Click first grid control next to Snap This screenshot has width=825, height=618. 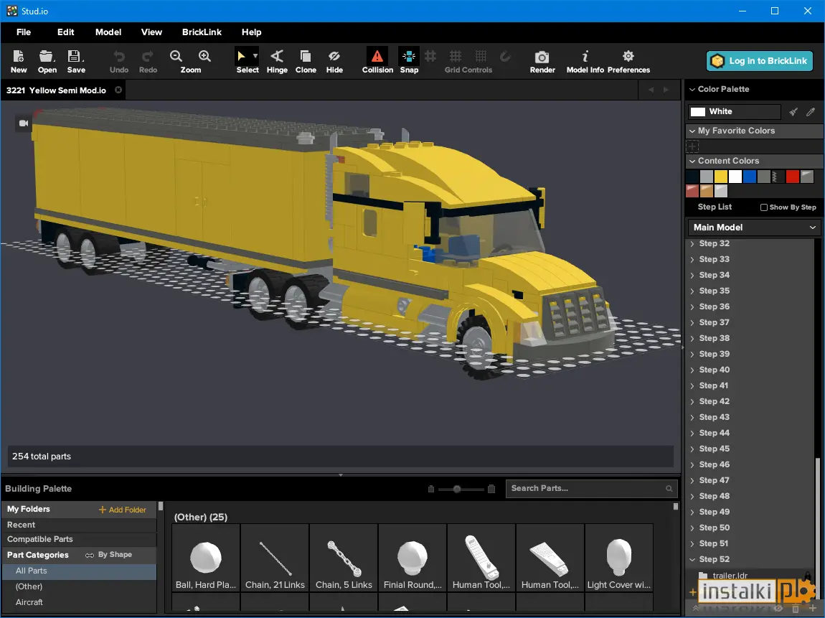430,56
